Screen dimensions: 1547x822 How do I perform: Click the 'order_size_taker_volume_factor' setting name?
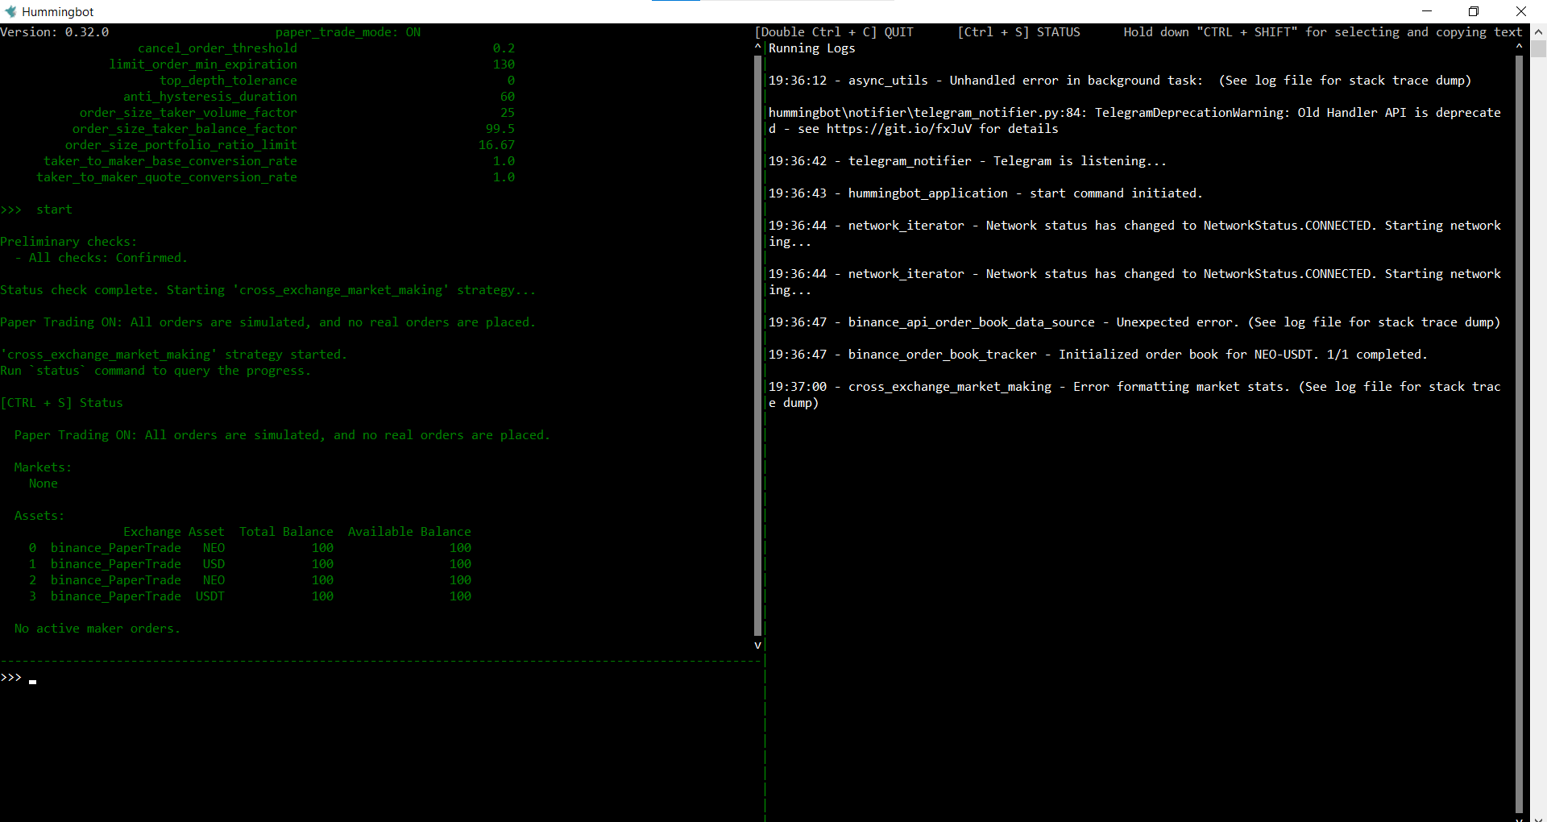[189, 113]
